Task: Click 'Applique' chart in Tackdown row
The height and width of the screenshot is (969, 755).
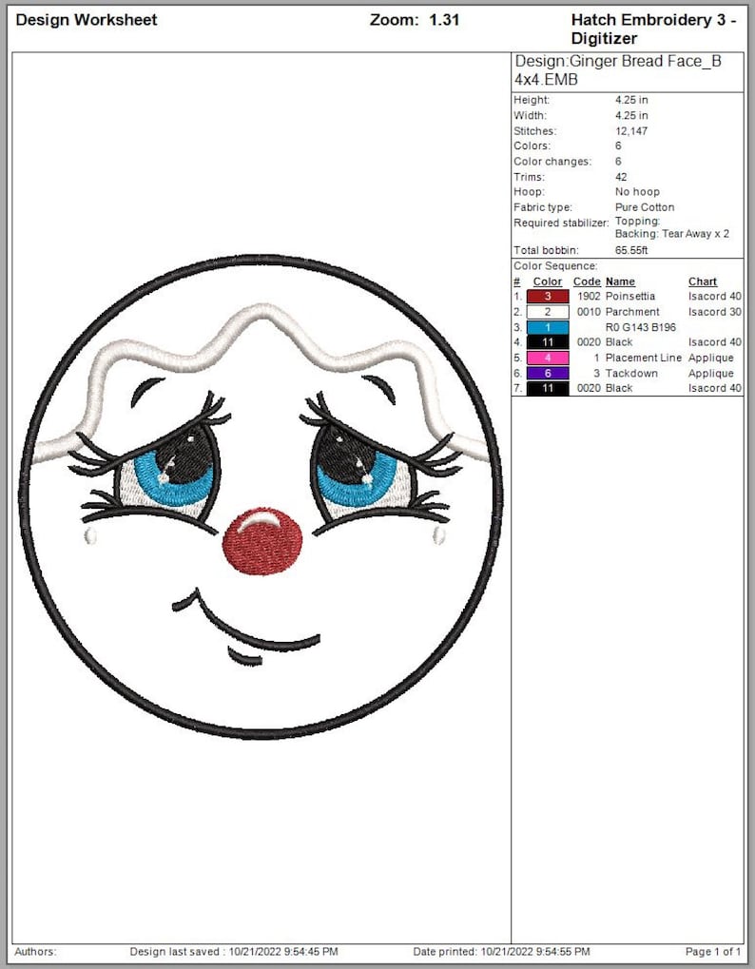Action: pos(711,374)
